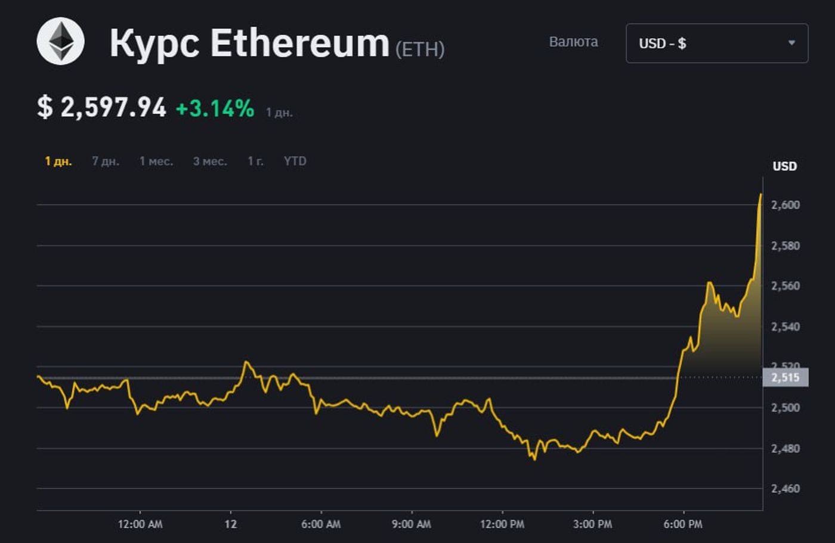The height and width of the screenshot is (543, 835).
Task: Click the currency dropdown arrow
Action: [x=791, y=43]
